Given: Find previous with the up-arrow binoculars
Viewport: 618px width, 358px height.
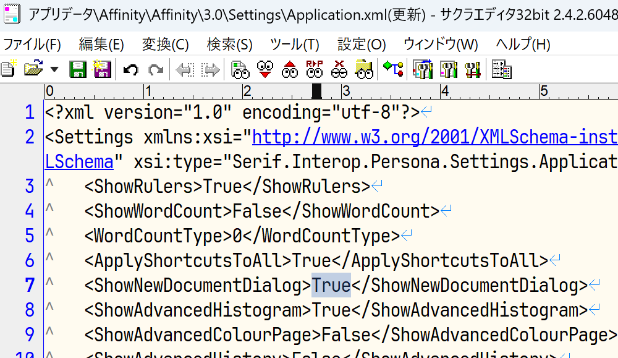Looking at the screenshot, I should (x=290, y=69).
